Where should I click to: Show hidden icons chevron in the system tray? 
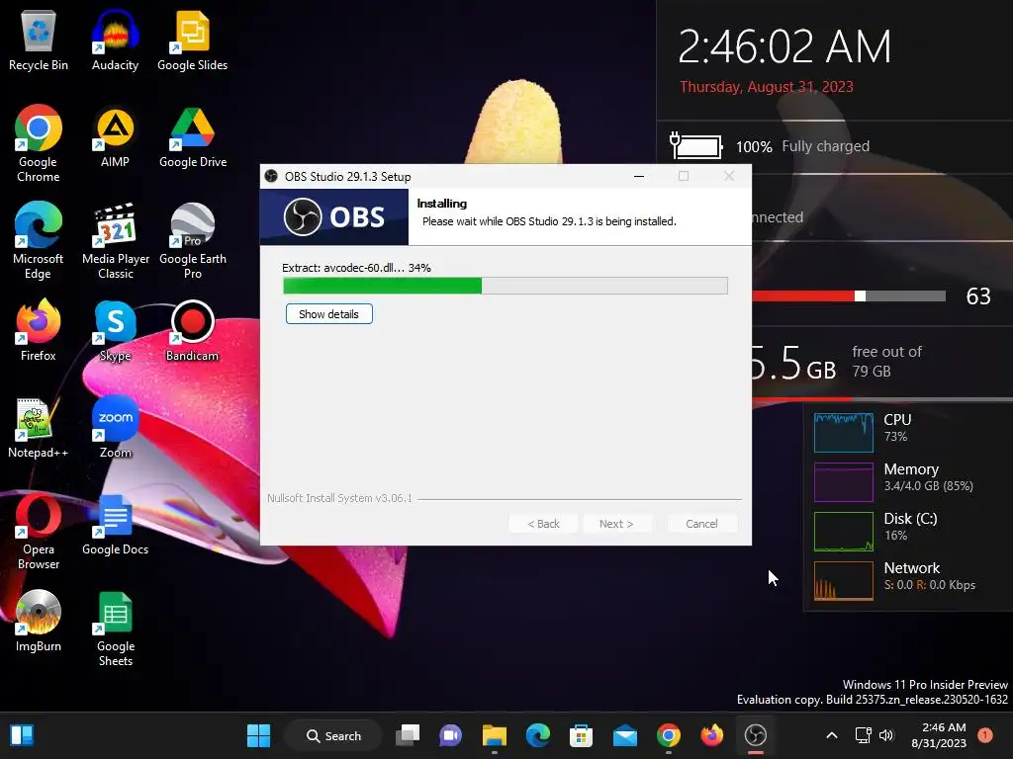[x=832, y=735]
